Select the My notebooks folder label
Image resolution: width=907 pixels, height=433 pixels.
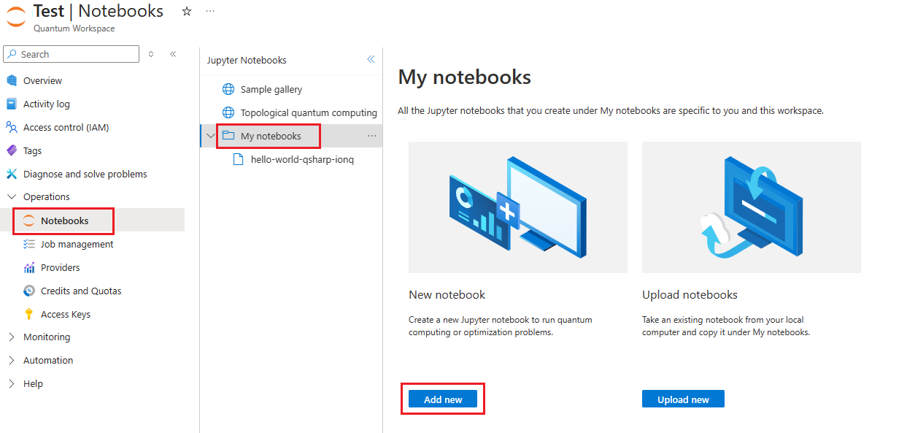coord(271,136)
